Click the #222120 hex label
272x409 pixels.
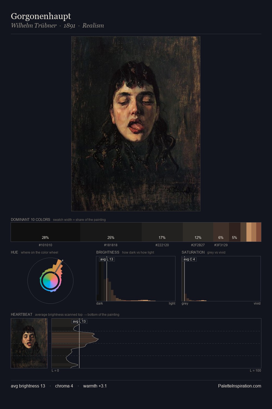(x=162, y=245)
